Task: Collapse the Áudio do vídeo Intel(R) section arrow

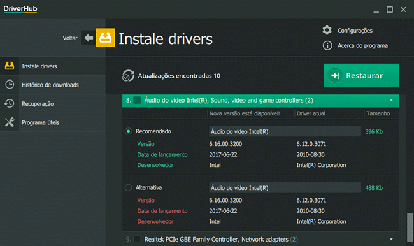Action: [x=391, y=101]
